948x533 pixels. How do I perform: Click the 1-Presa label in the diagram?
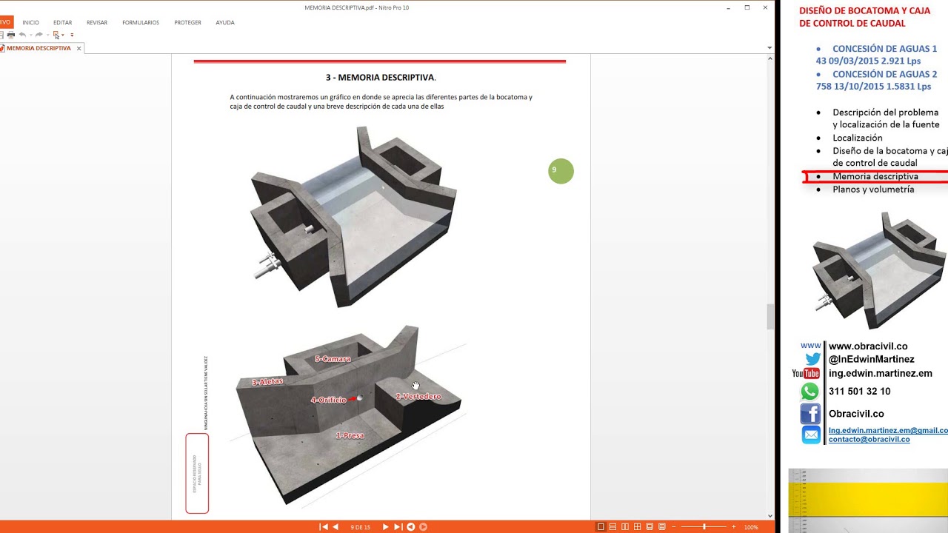coord(350,435)
